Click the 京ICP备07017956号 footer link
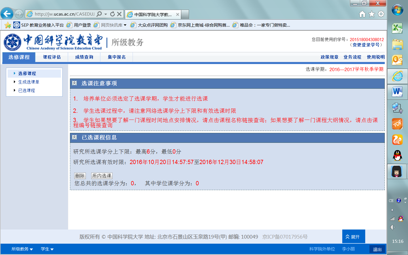Viewport: 408px width, 255px height. [285, 237]
